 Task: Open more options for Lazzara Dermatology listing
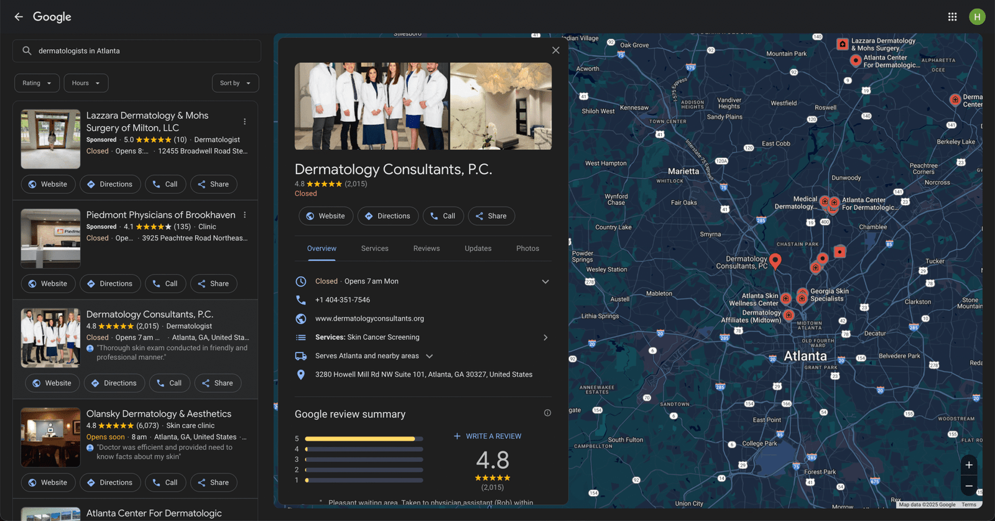[244, 122]
